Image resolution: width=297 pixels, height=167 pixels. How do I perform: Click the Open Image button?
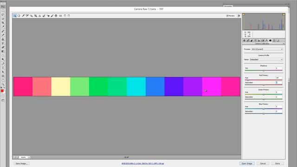(247, 163)
